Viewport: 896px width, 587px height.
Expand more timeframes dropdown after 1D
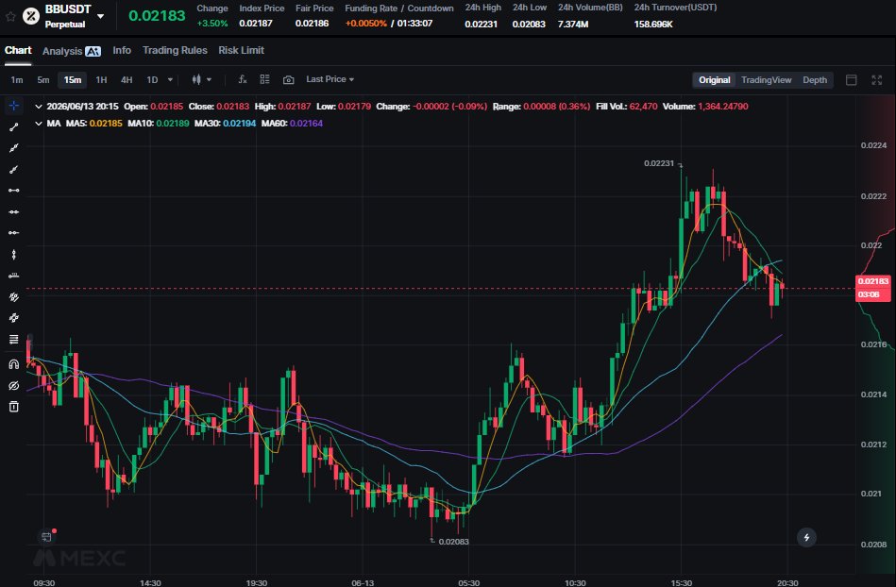tap(170, 80)
